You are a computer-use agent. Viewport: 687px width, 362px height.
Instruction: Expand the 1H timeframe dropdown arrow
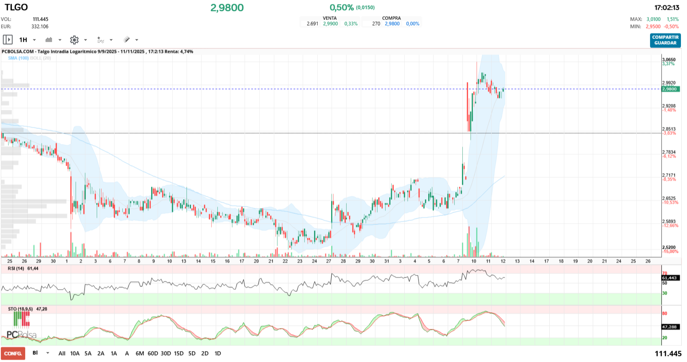coord(35,40)
